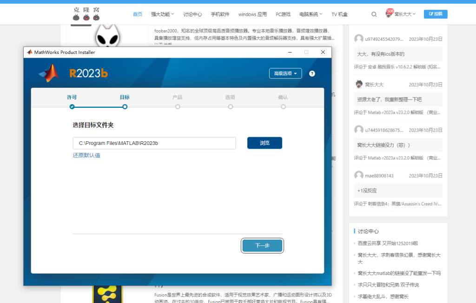The height and width of the screenshot is (303, 476).
Task: Click the MATLAB logo in installer header
Action: 49,73
